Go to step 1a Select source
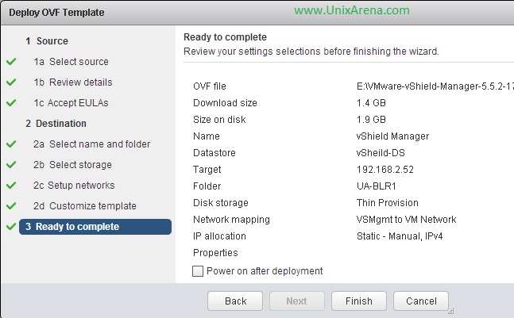Screen dimensions: 514x318 click(71, 62)
